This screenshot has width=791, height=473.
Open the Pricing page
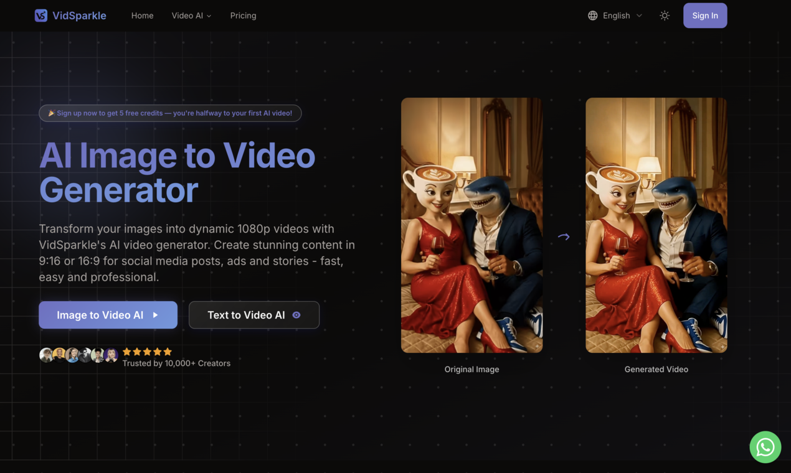click(243, 15)
